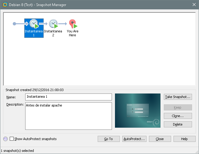This screenshot has width=199, height=154.
Task: Click the Description text area
Action: (x=69, y=116)
